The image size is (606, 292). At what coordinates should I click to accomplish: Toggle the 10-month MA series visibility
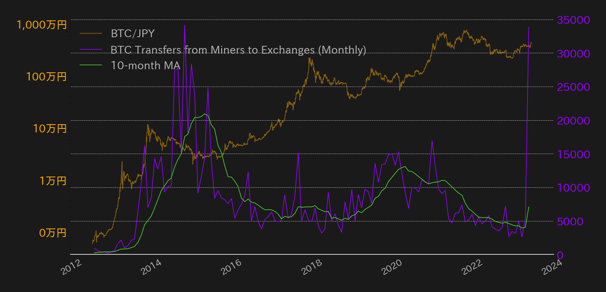(145, 66)
